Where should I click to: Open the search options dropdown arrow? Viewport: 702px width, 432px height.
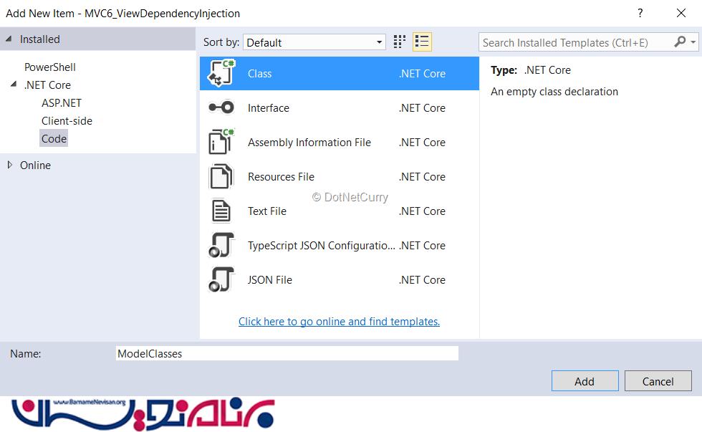pyautogui.click(x=693, y=42)
